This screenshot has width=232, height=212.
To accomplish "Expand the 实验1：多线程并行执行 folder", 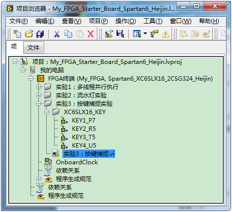I will pos(39,87).
